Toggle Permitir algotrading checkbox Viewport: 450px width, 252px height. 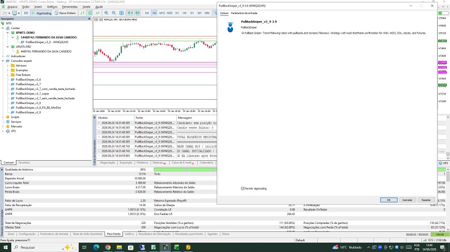(242, 189)
